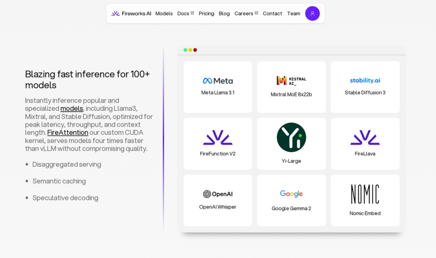Open the user account avatar button

coord(312,13)
